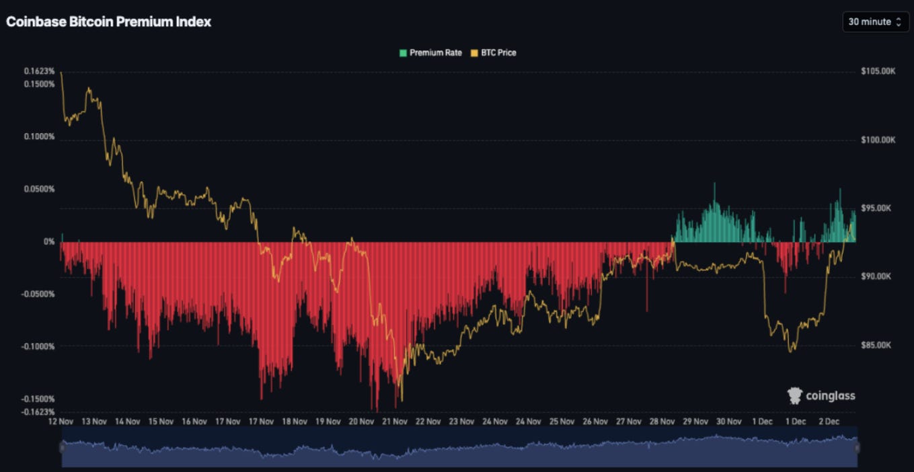Click the Coinbase Bitcoin Premium Index title

(x=108, y=22)
